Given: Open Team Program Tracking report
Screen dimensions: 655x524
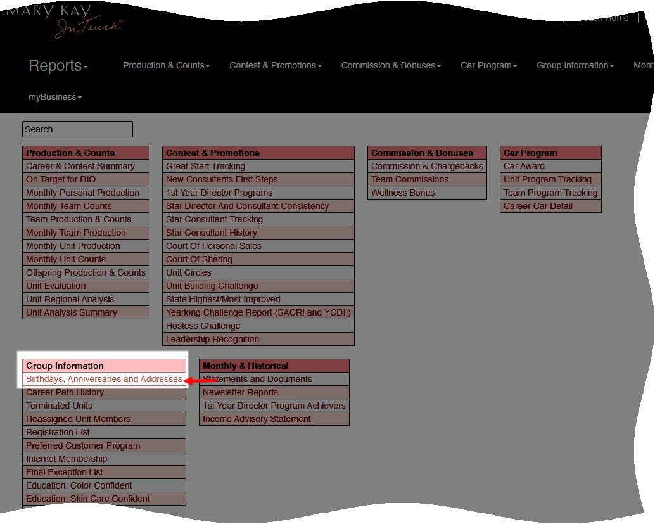Looking at the screenshot, I should coord(550,193).
